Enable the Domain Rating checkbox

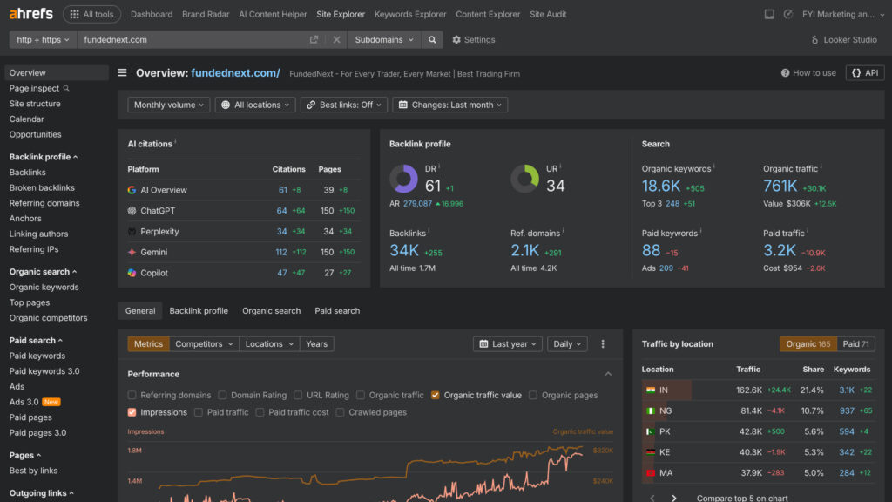click(222, 395)
